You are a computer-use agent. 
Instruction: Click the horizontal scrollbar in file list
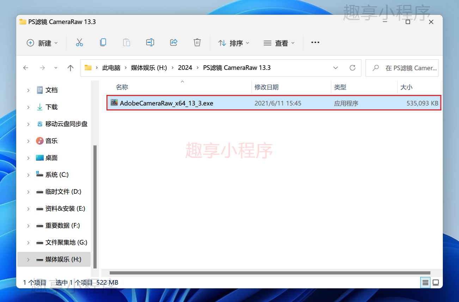pyautogui.click(x=270, y=273)
